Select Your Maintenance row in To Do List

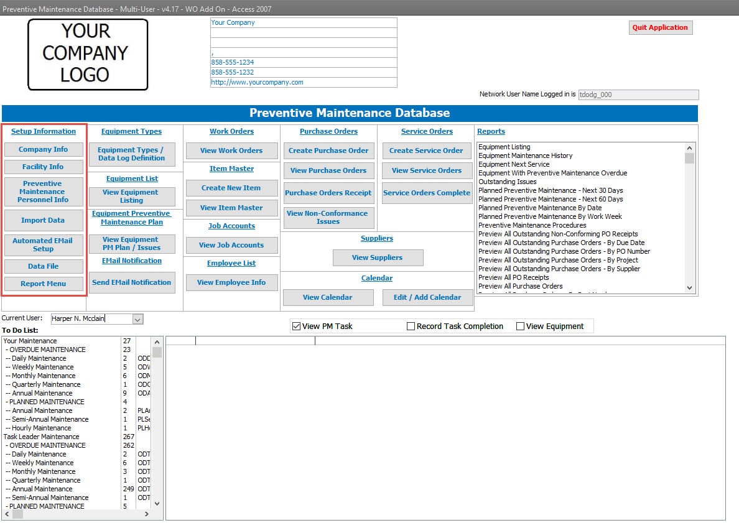[x=77, y=341]
